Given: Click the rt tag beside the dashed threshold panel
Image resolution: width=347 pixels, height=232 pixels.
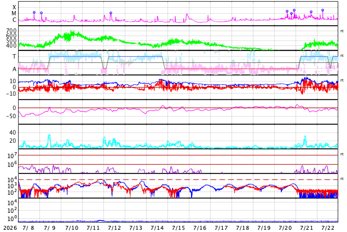Looking at the screenshot, I should pyautogui.click(x=342, y=178).
